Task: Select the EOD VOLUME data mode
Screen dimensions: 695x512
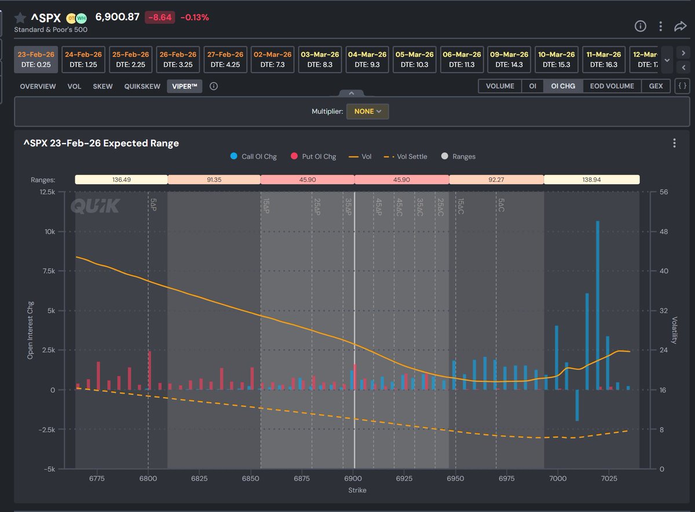Action: [612, 86]
